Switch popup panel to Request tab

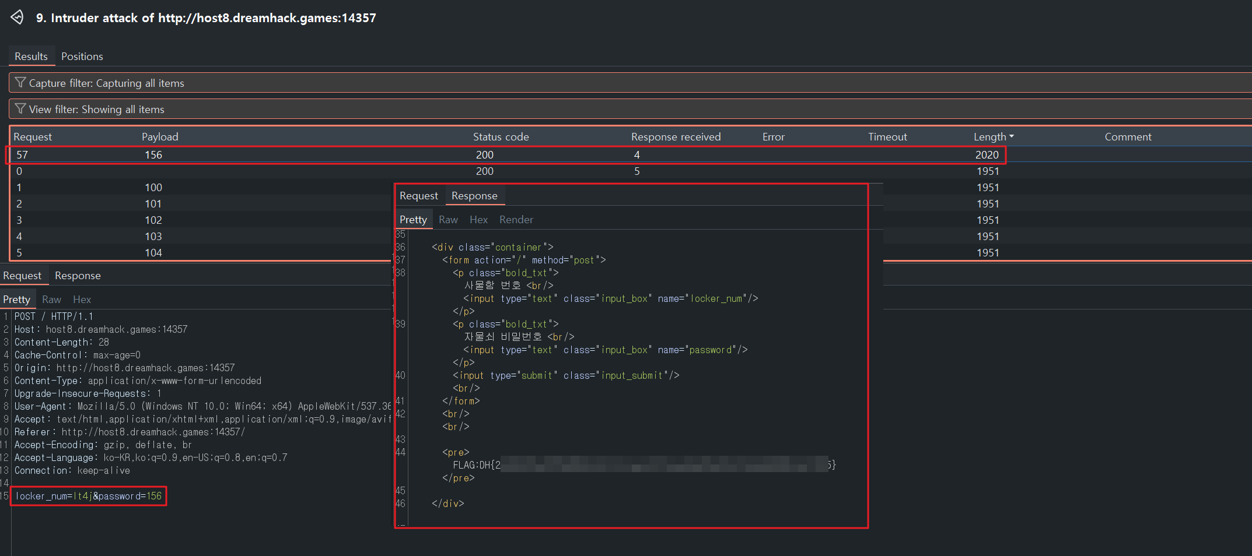point(418,196)
